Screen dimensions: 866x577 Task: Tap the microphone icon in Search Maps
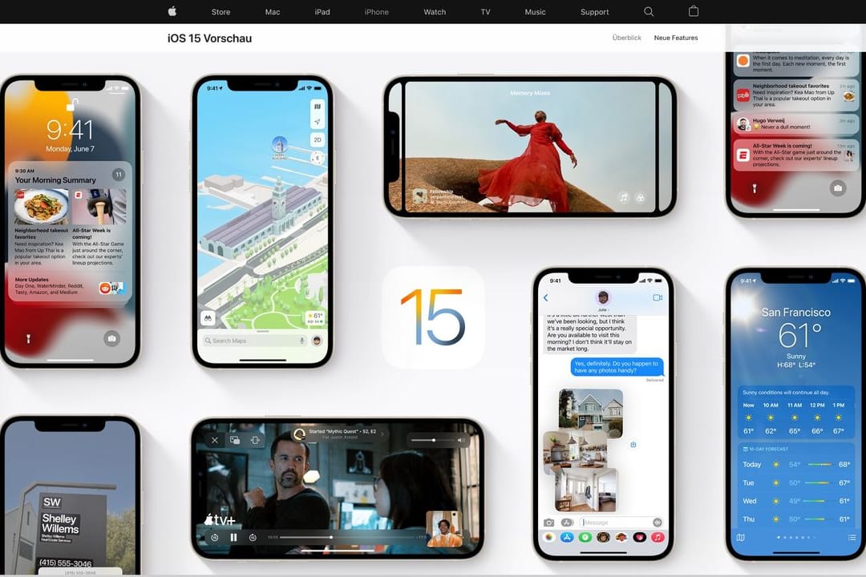pyautogui.click(x=302, y=341)
